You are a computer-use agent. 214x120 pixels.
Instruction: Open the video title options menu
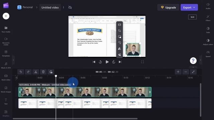click(x=64, y=7)
